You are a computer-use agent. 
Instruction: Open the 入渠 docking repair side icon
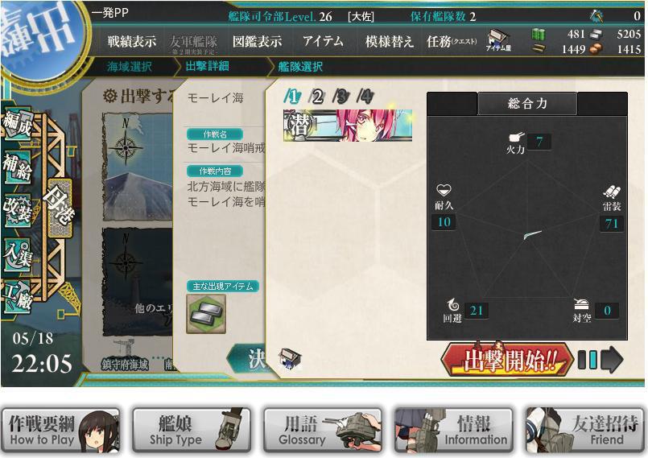click(x=18, y=255)
